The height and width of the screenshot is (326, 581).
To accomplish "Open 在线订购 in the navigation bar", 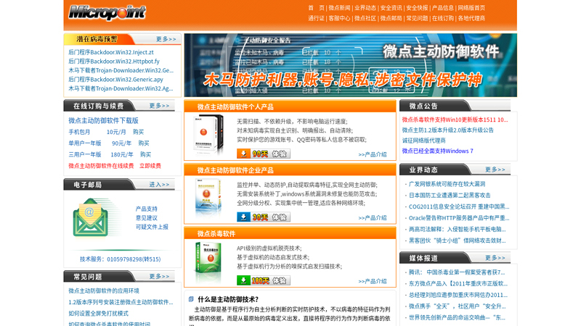I will click(443, 18).
